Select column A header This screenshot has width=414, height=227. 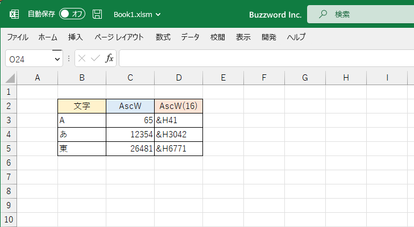click(38, 78)
